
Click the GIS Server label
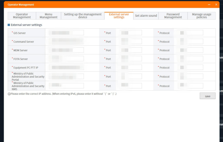coord(19,33)
